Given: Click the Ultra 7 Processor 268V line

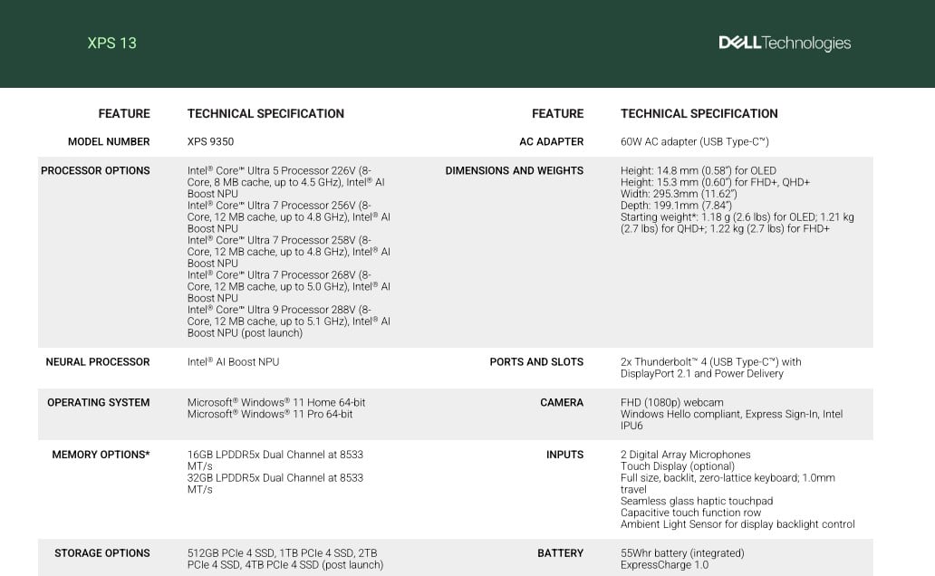Looking at the screenshot, I should (279, 275).
